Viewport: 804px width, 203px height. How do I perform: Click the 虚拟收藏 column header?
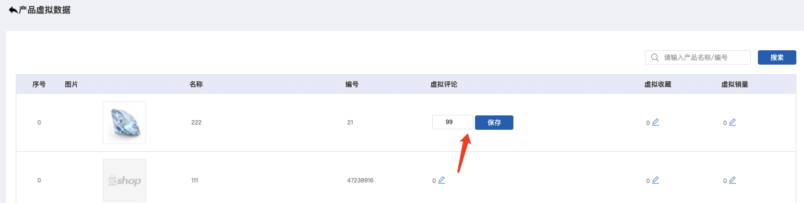[658, 84]
